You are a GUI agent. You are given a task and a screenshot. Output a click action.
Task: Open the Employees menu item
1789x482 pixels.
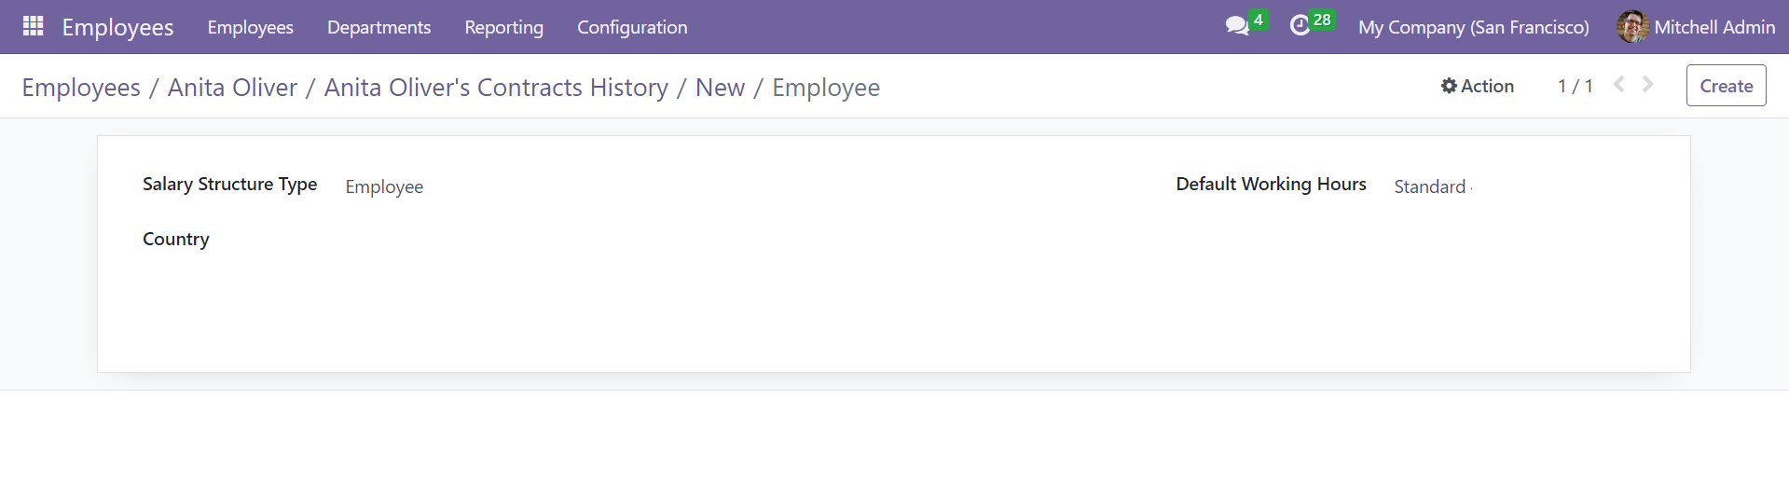[250, 27]
